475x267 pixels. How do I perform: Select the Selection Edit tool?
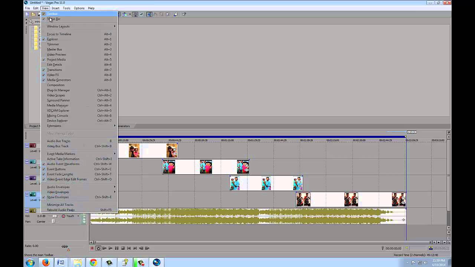[162, 14]
